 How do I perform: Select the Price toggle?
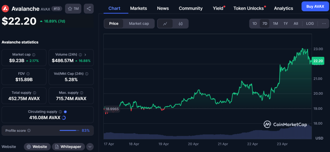pos(114,23)
